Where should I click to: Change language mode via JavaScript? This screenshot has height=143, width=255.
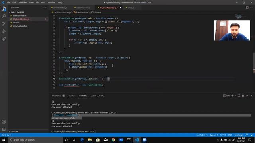[x=239, y=135]
